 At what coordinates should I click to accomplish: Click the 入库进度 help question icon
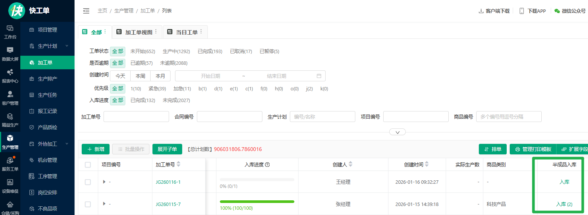pos(267,165)
